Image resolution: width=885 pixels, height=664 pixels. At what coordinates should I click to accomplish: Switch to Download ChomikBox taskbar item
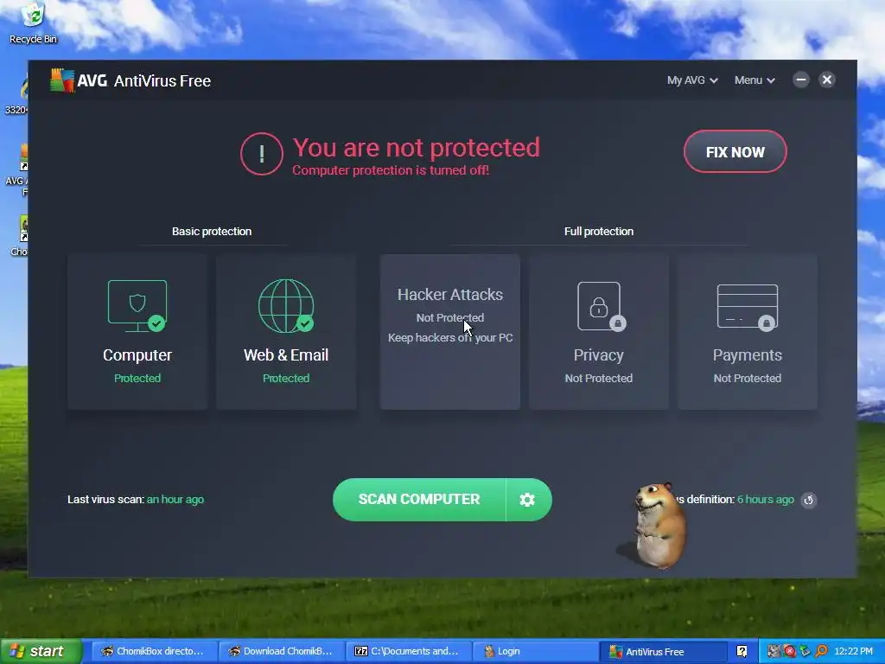point(280,651)
